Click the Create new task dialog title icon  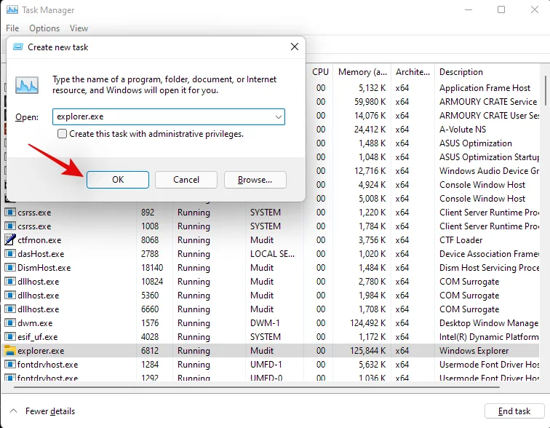tap(17, 47)
